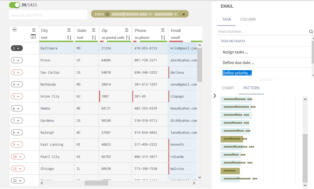Click the function search magnifier icon

[x=311, y=32]
